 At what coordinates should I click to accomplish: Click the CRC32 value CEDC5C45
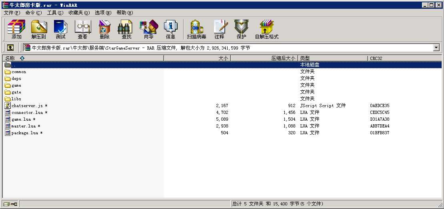[x=380, y=113]
